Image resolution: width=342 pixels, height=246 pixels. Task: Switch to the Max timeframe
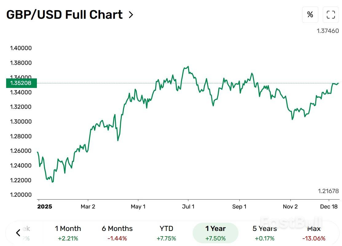click(314, 232)
